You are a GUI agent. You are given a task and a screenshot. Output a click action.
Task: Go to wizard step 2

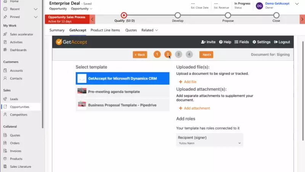pos(168,54)
